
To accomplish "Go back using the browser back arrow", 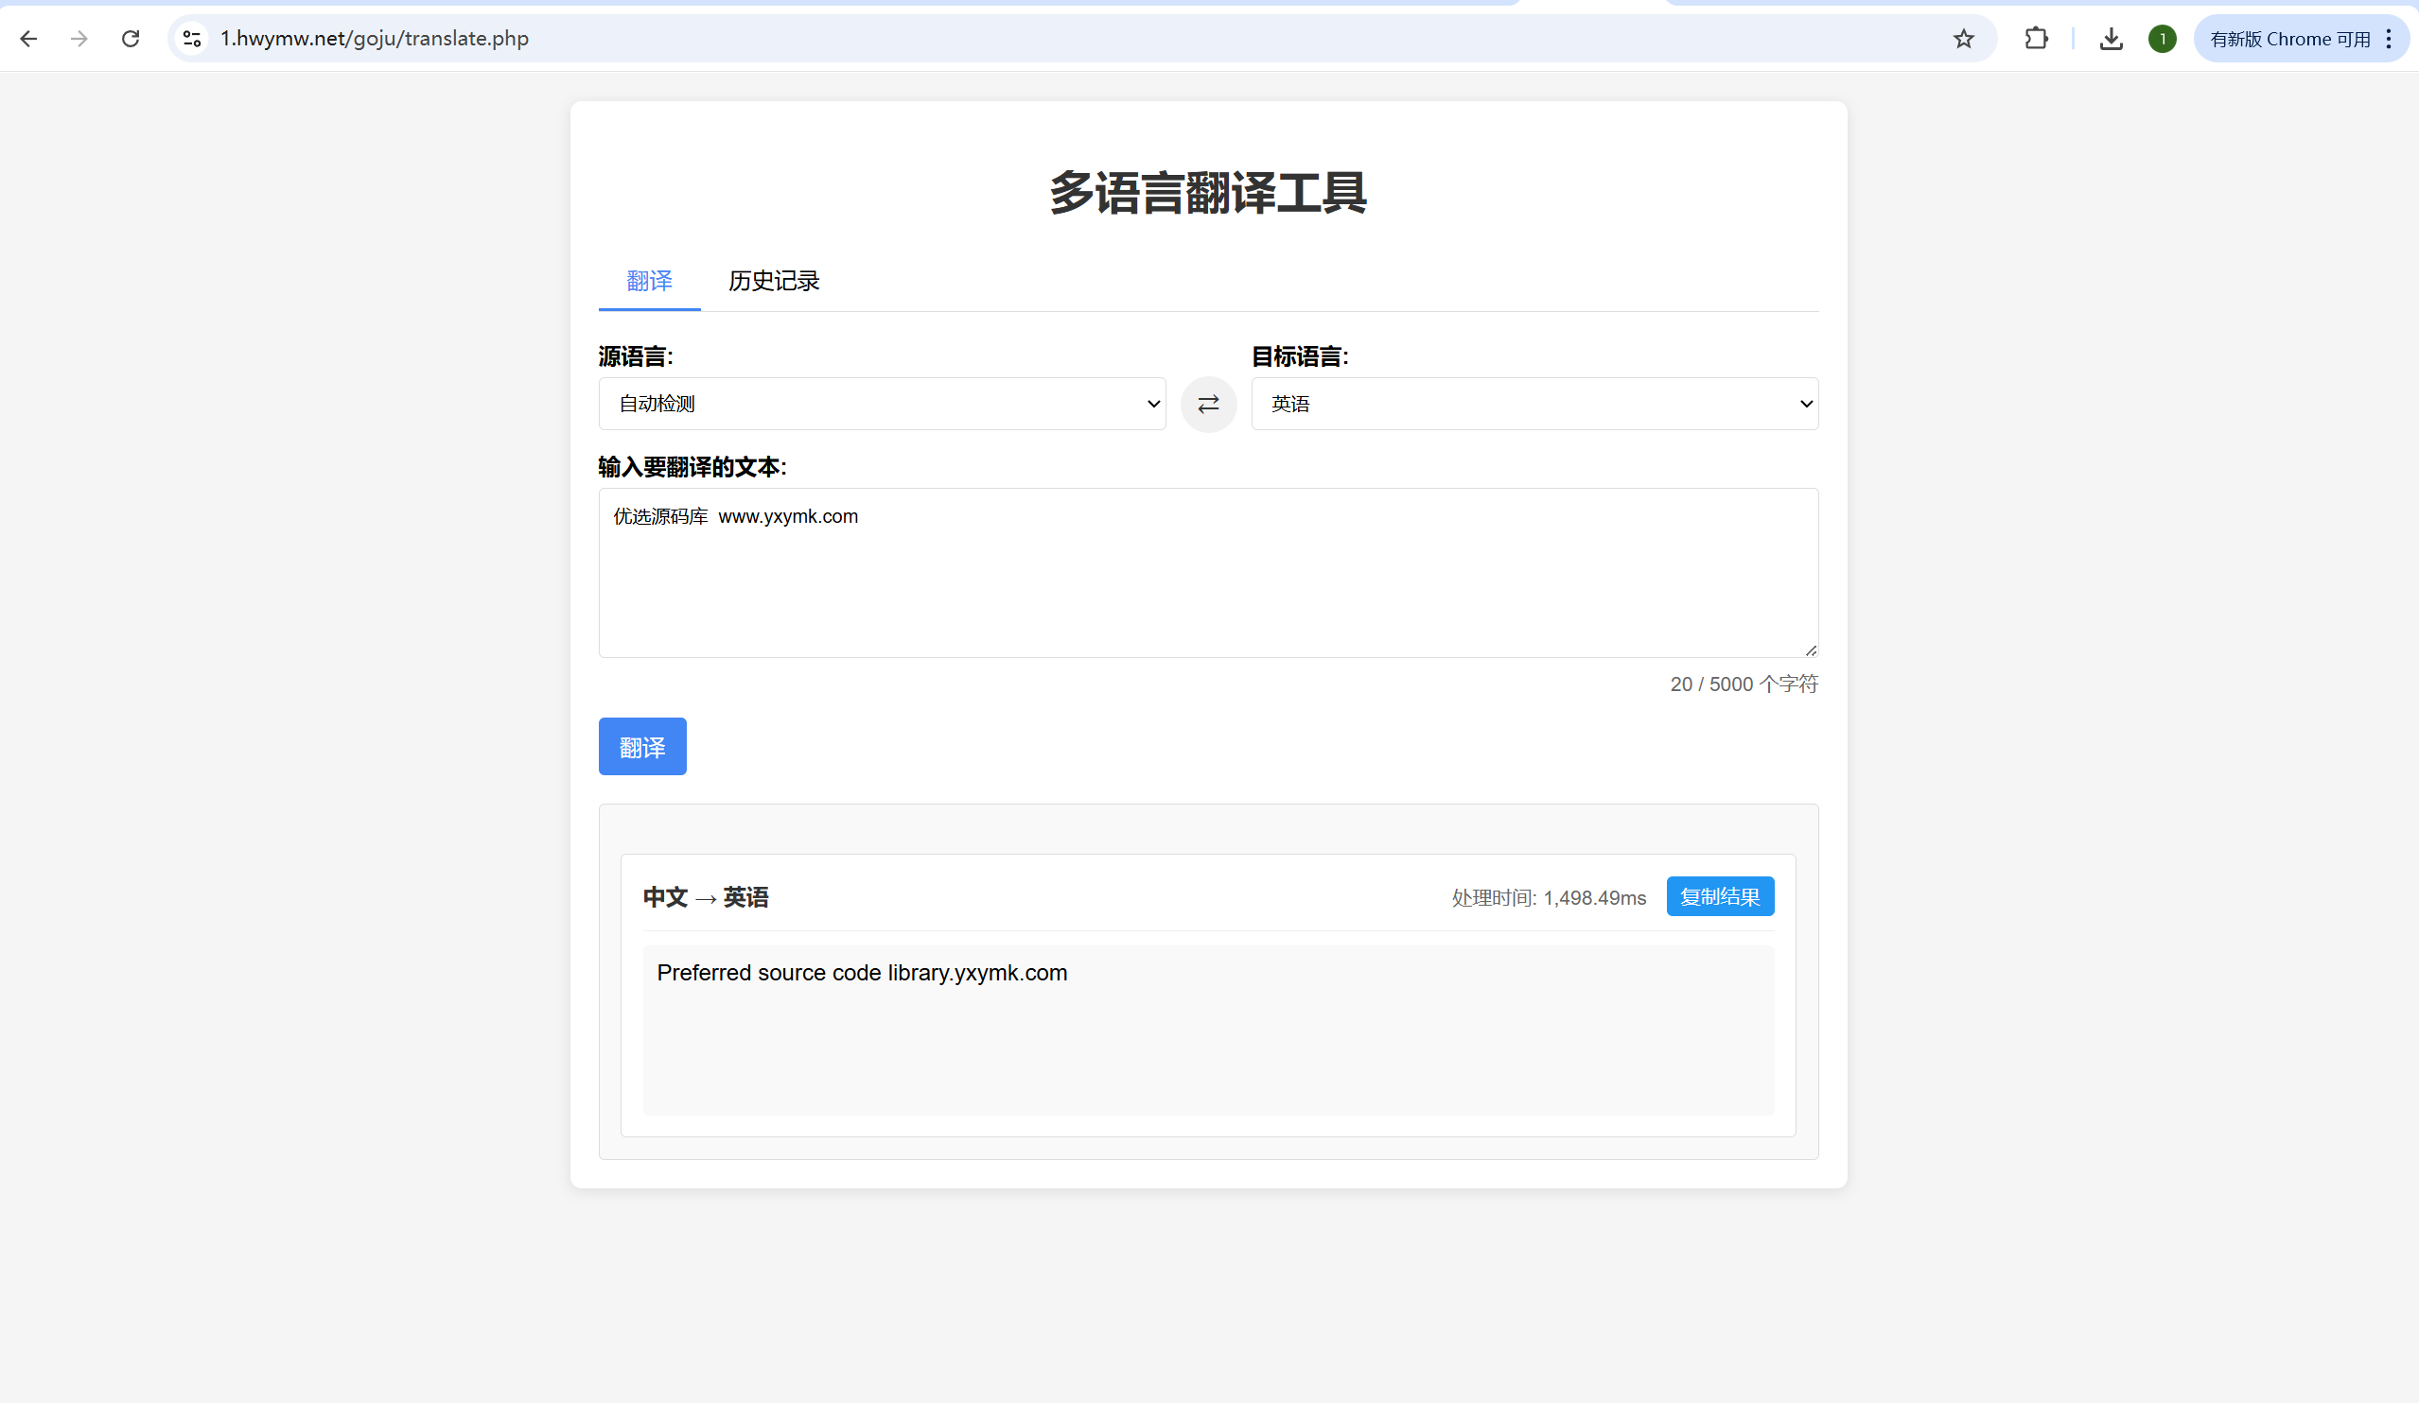I will click(28, 39).
